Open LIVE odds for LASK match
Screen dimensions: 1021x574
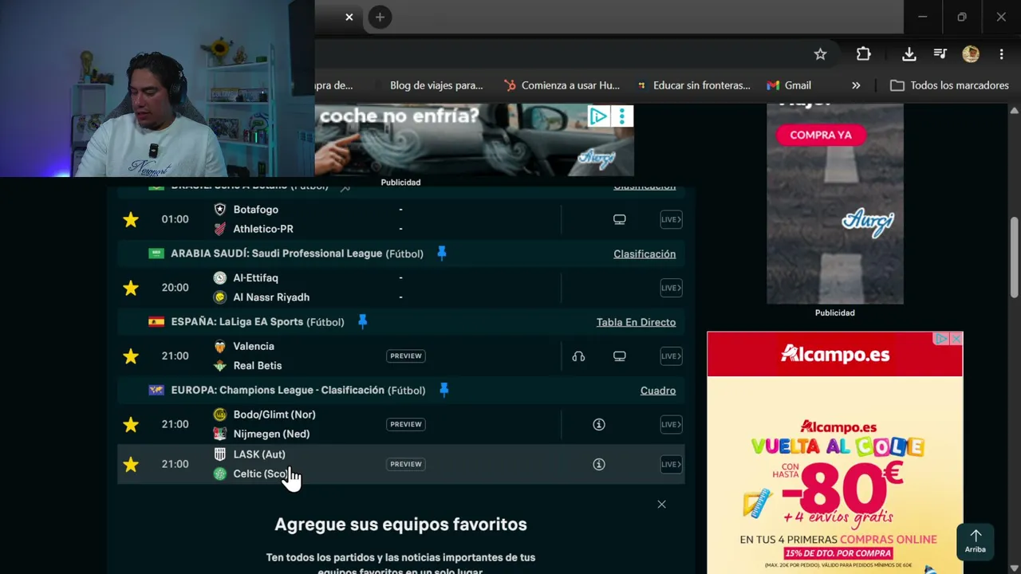tap(671, 464)
